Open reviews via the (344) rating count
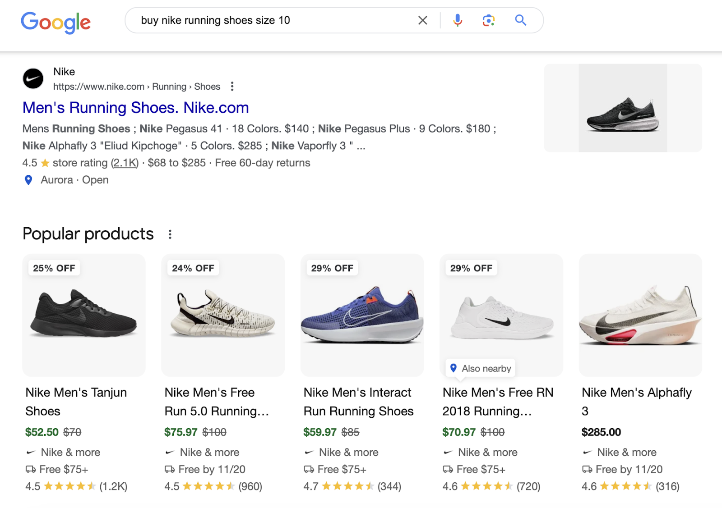The height and width of the screenshot is (508, 722). click(x=389, y=486)
